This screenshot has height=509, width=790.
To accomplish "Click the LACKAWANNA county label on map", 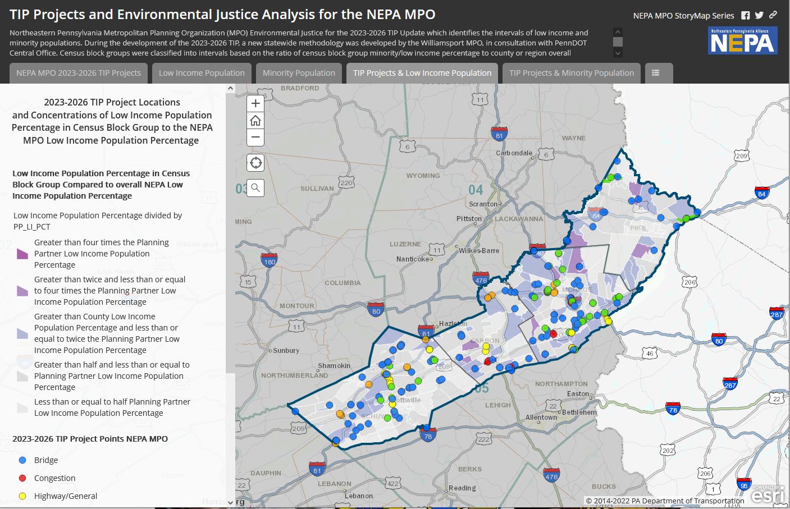I will [519, 219].
